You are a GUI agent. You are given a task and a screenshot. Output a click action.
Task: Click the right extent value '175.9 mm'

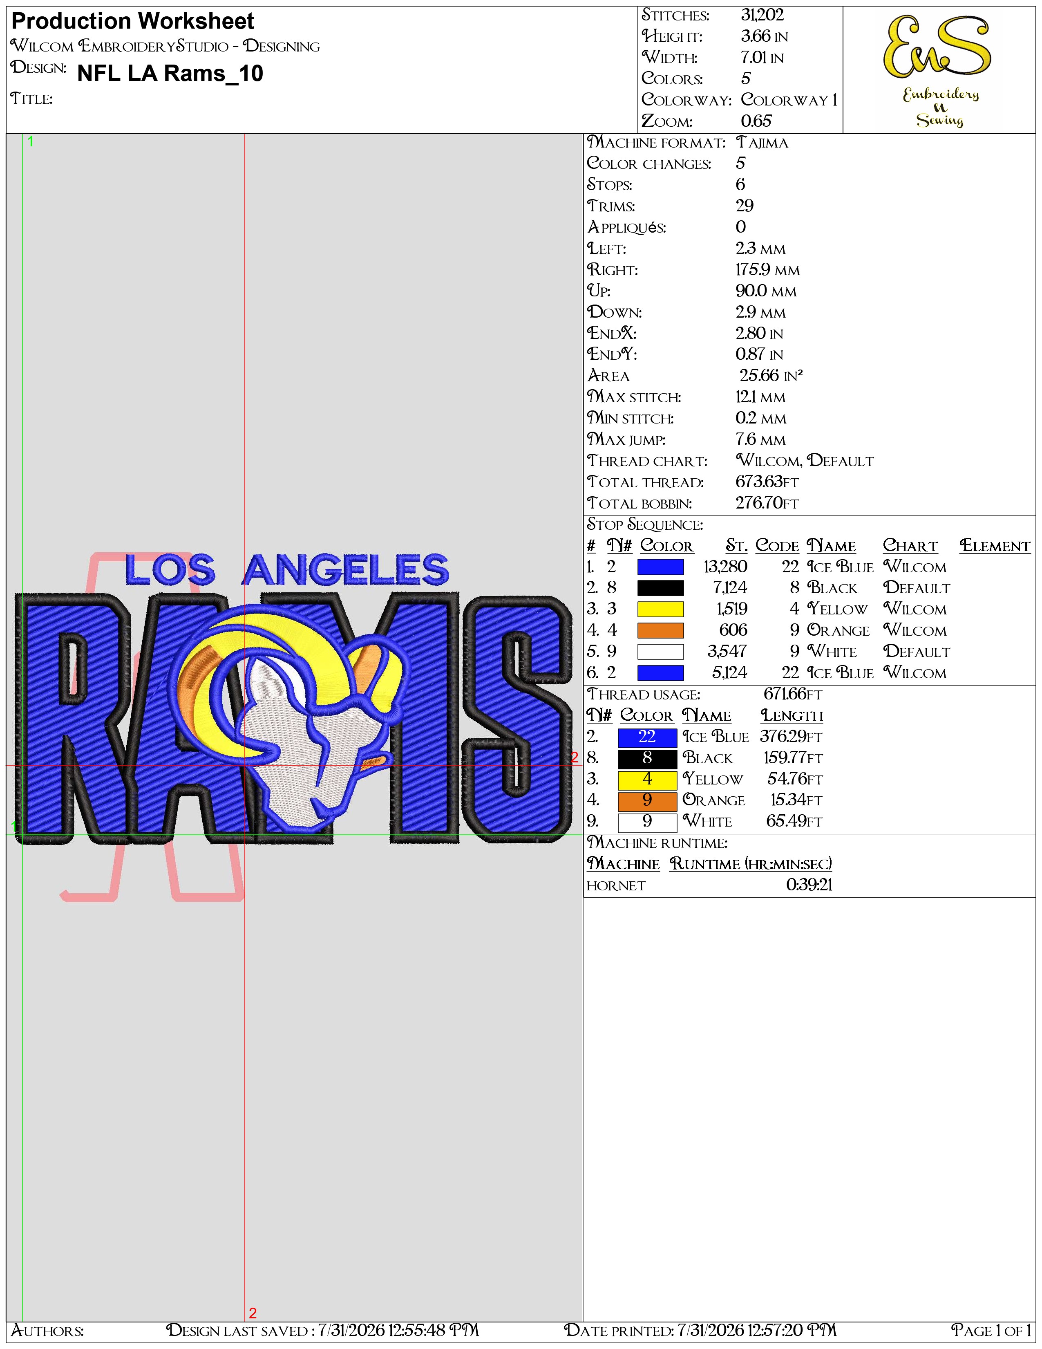click(x=767, y=270)
